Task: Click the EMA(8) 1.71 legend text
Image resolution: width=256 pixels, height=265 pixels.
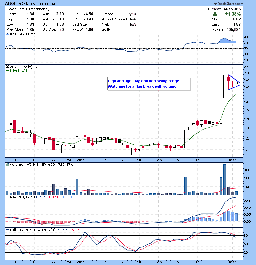Action: 18,71
